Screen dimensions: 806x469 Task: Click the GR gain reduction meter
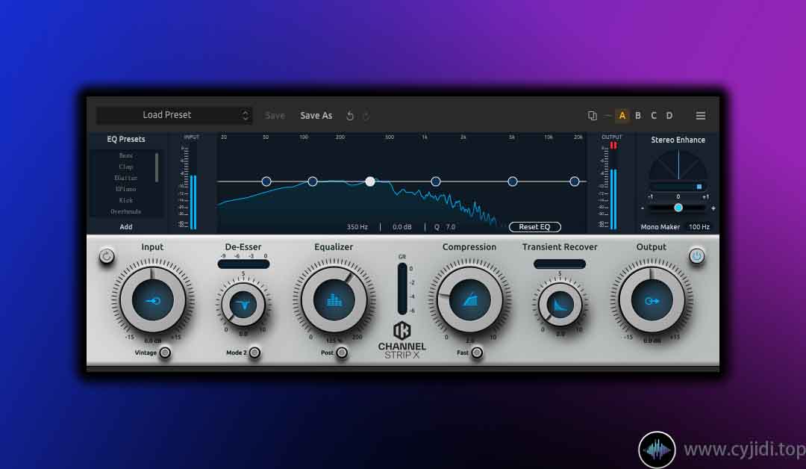[402, 289]
